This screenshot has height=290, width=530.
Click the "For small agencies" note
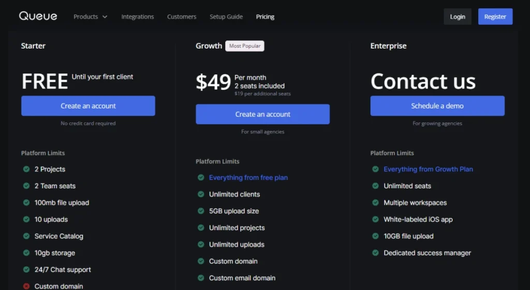click(x=262, y=132)
